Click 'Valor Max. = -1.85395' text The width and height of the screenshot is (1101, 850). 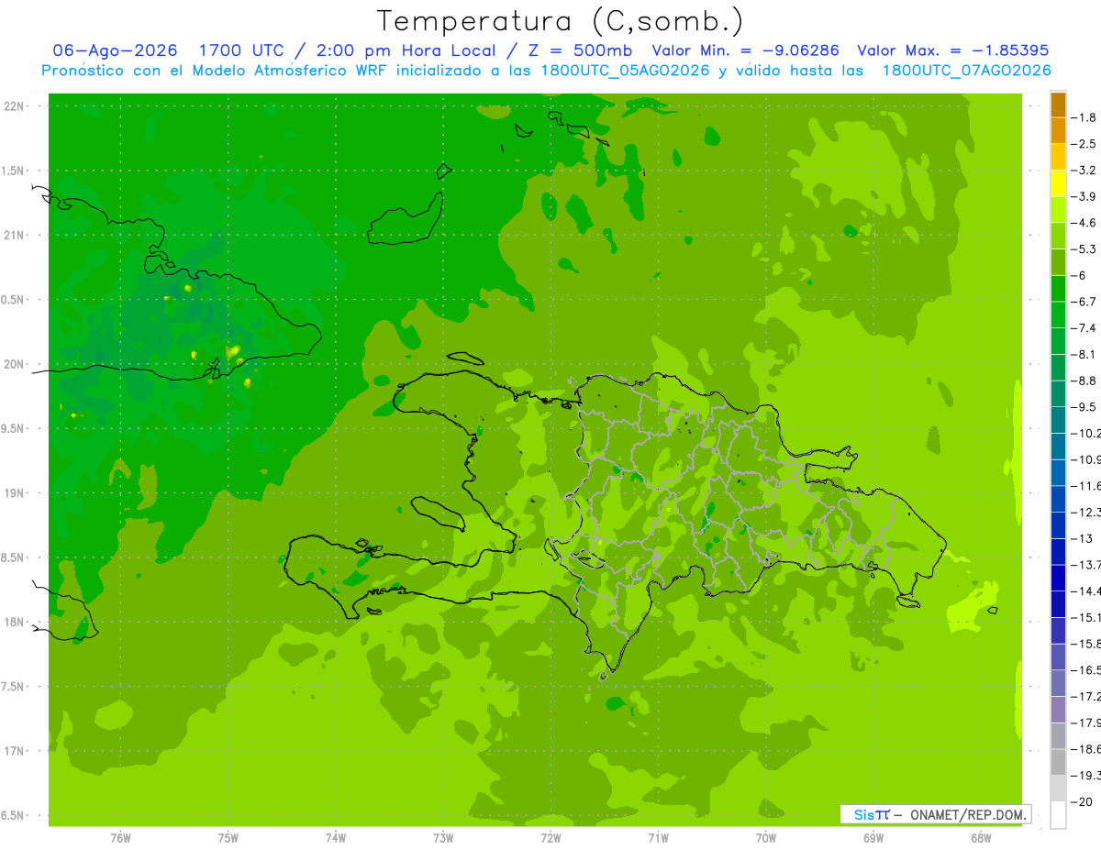point(952,50)
